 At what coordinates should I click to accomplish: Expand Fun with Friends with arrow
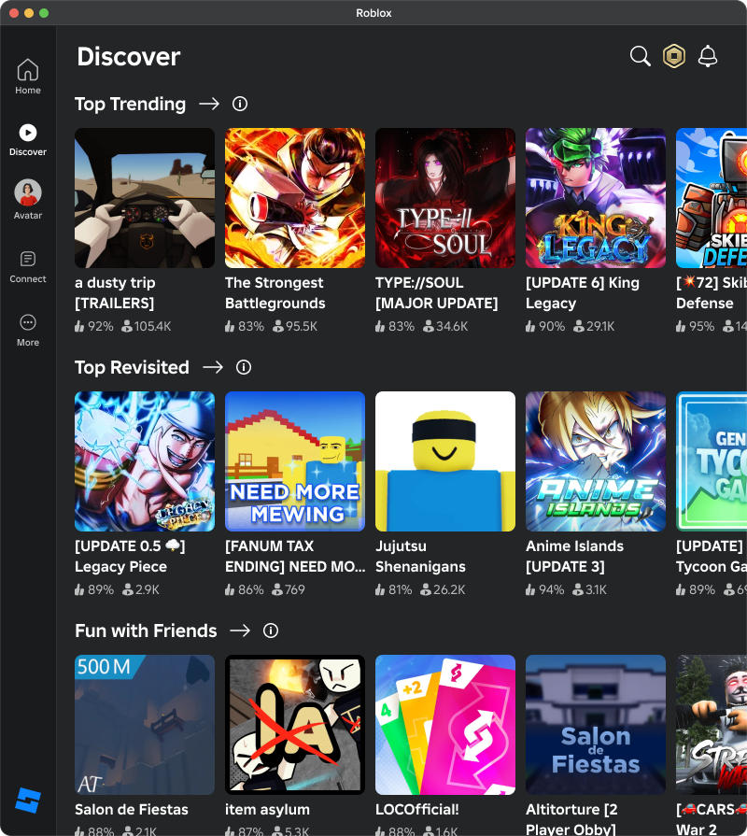click(240, 631)
